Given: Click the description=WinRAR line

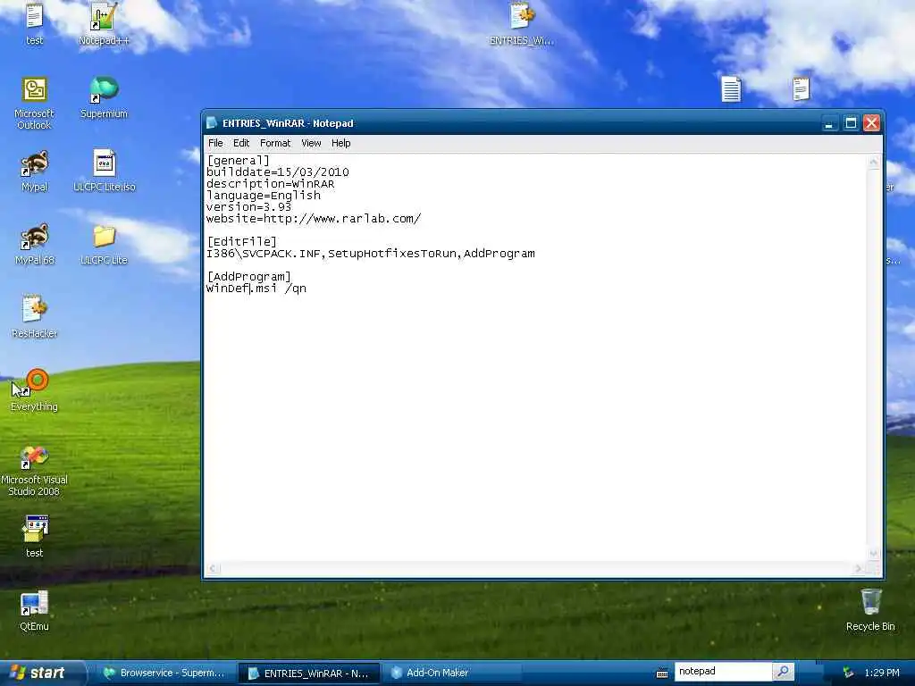Looking at the screenshot, I should 270,184.
